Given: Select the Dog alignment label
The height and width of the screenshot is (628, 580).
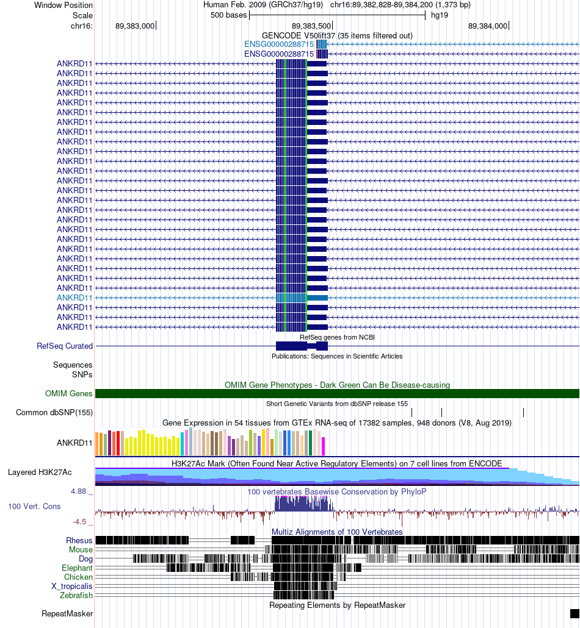Looking at the screenshot, I should click(85, 559).
